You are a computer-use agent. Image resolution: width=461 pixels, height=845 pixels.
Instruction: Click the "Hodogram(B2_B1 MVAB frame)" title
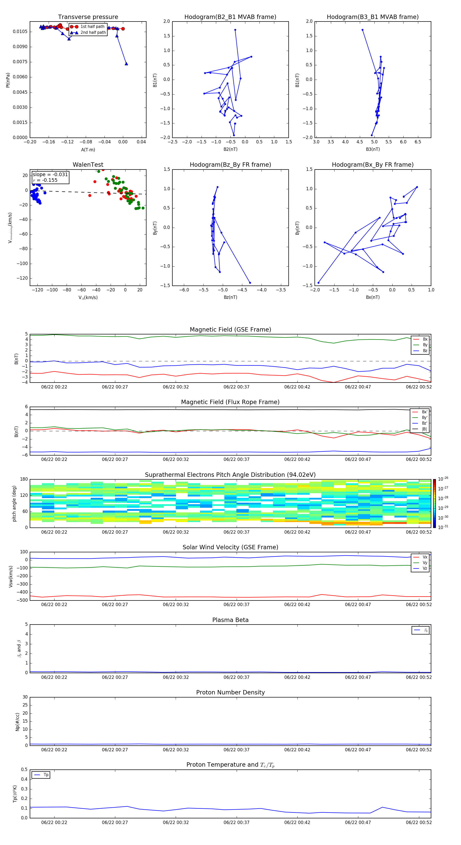pyautogui.click(x=230, y=17)
